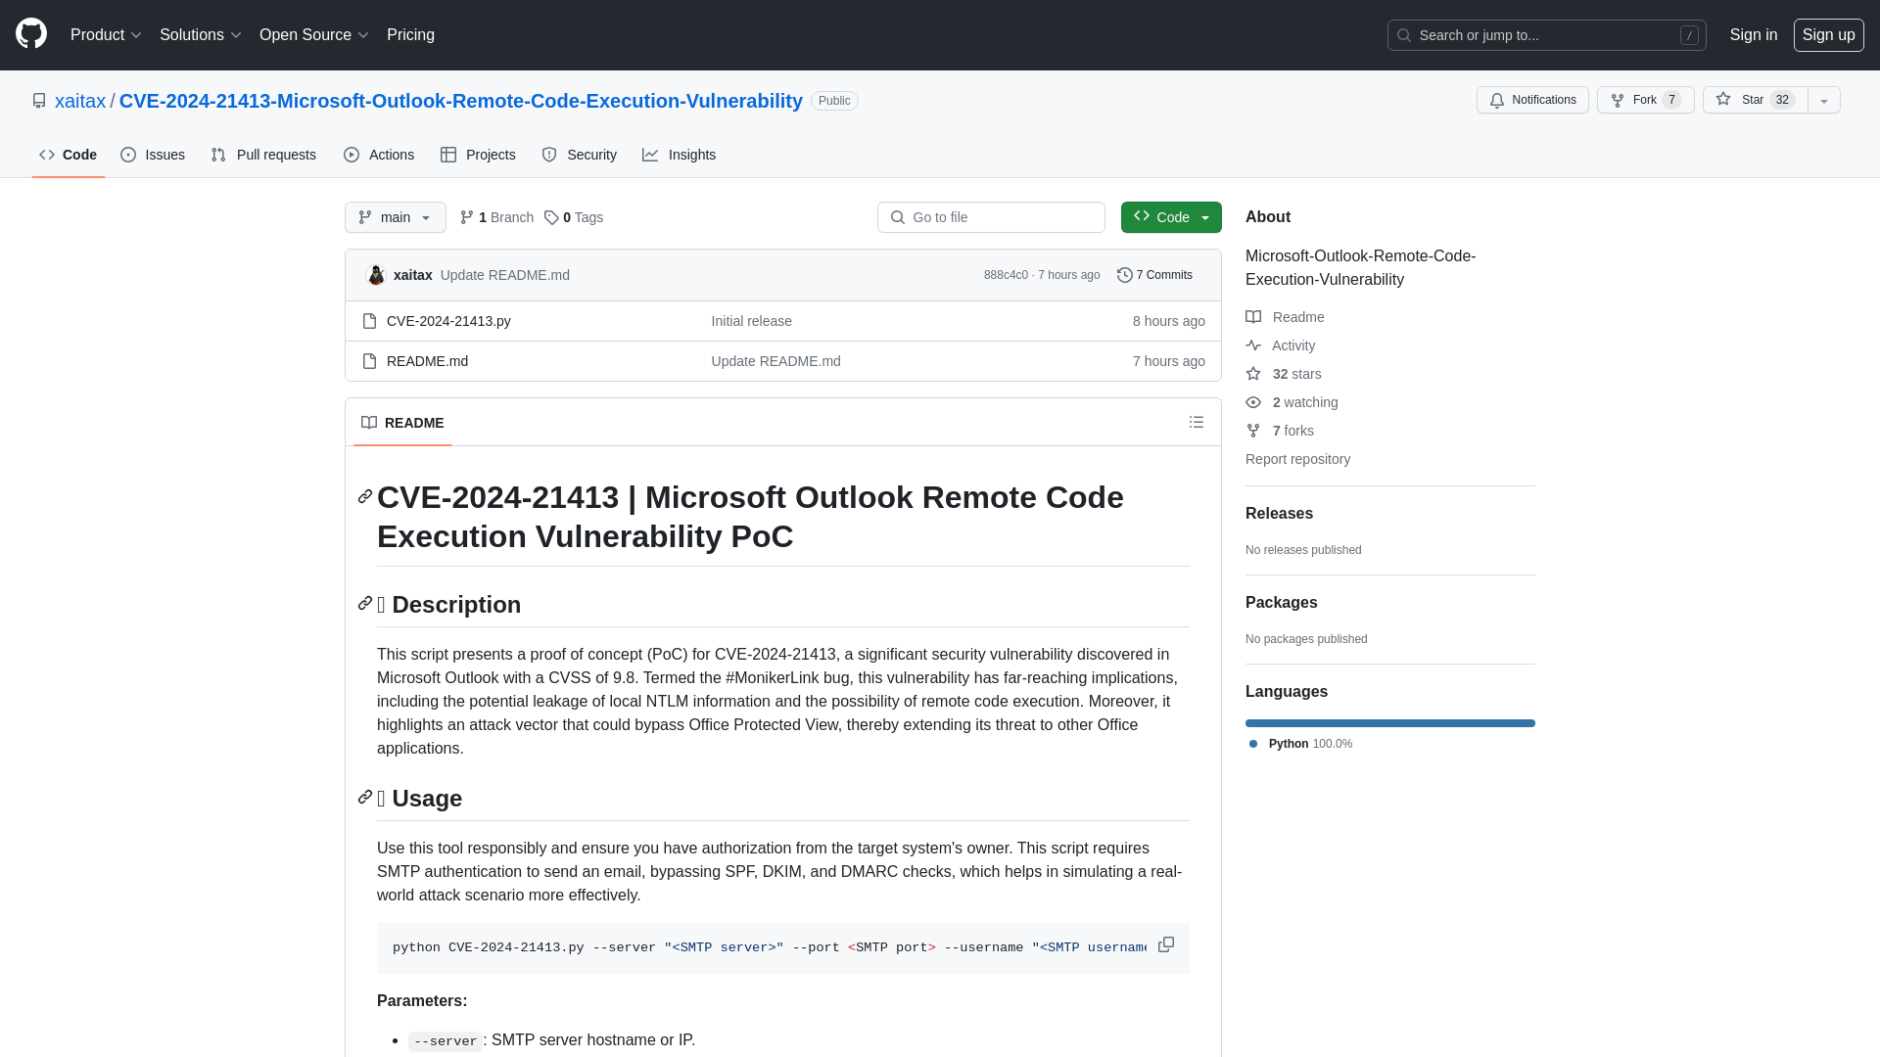The width and height of the screenshot is (1880, 1057).
Task: Click the pulse icon next to Activity
Action: click(x=1253, y=345)
